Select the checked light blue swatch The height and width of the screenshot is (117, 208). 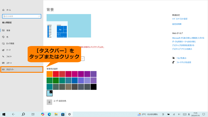50,93
